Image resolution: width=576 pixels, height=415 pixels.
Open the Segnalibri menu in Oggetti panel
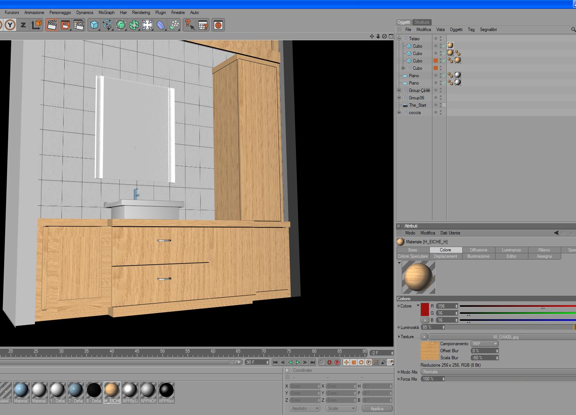tap(488, 30)
